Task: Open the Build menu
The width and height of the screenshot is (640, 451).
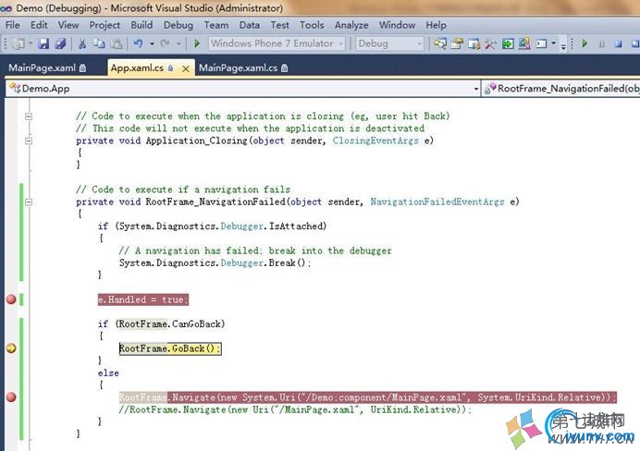Action: [x=142, y=25]
